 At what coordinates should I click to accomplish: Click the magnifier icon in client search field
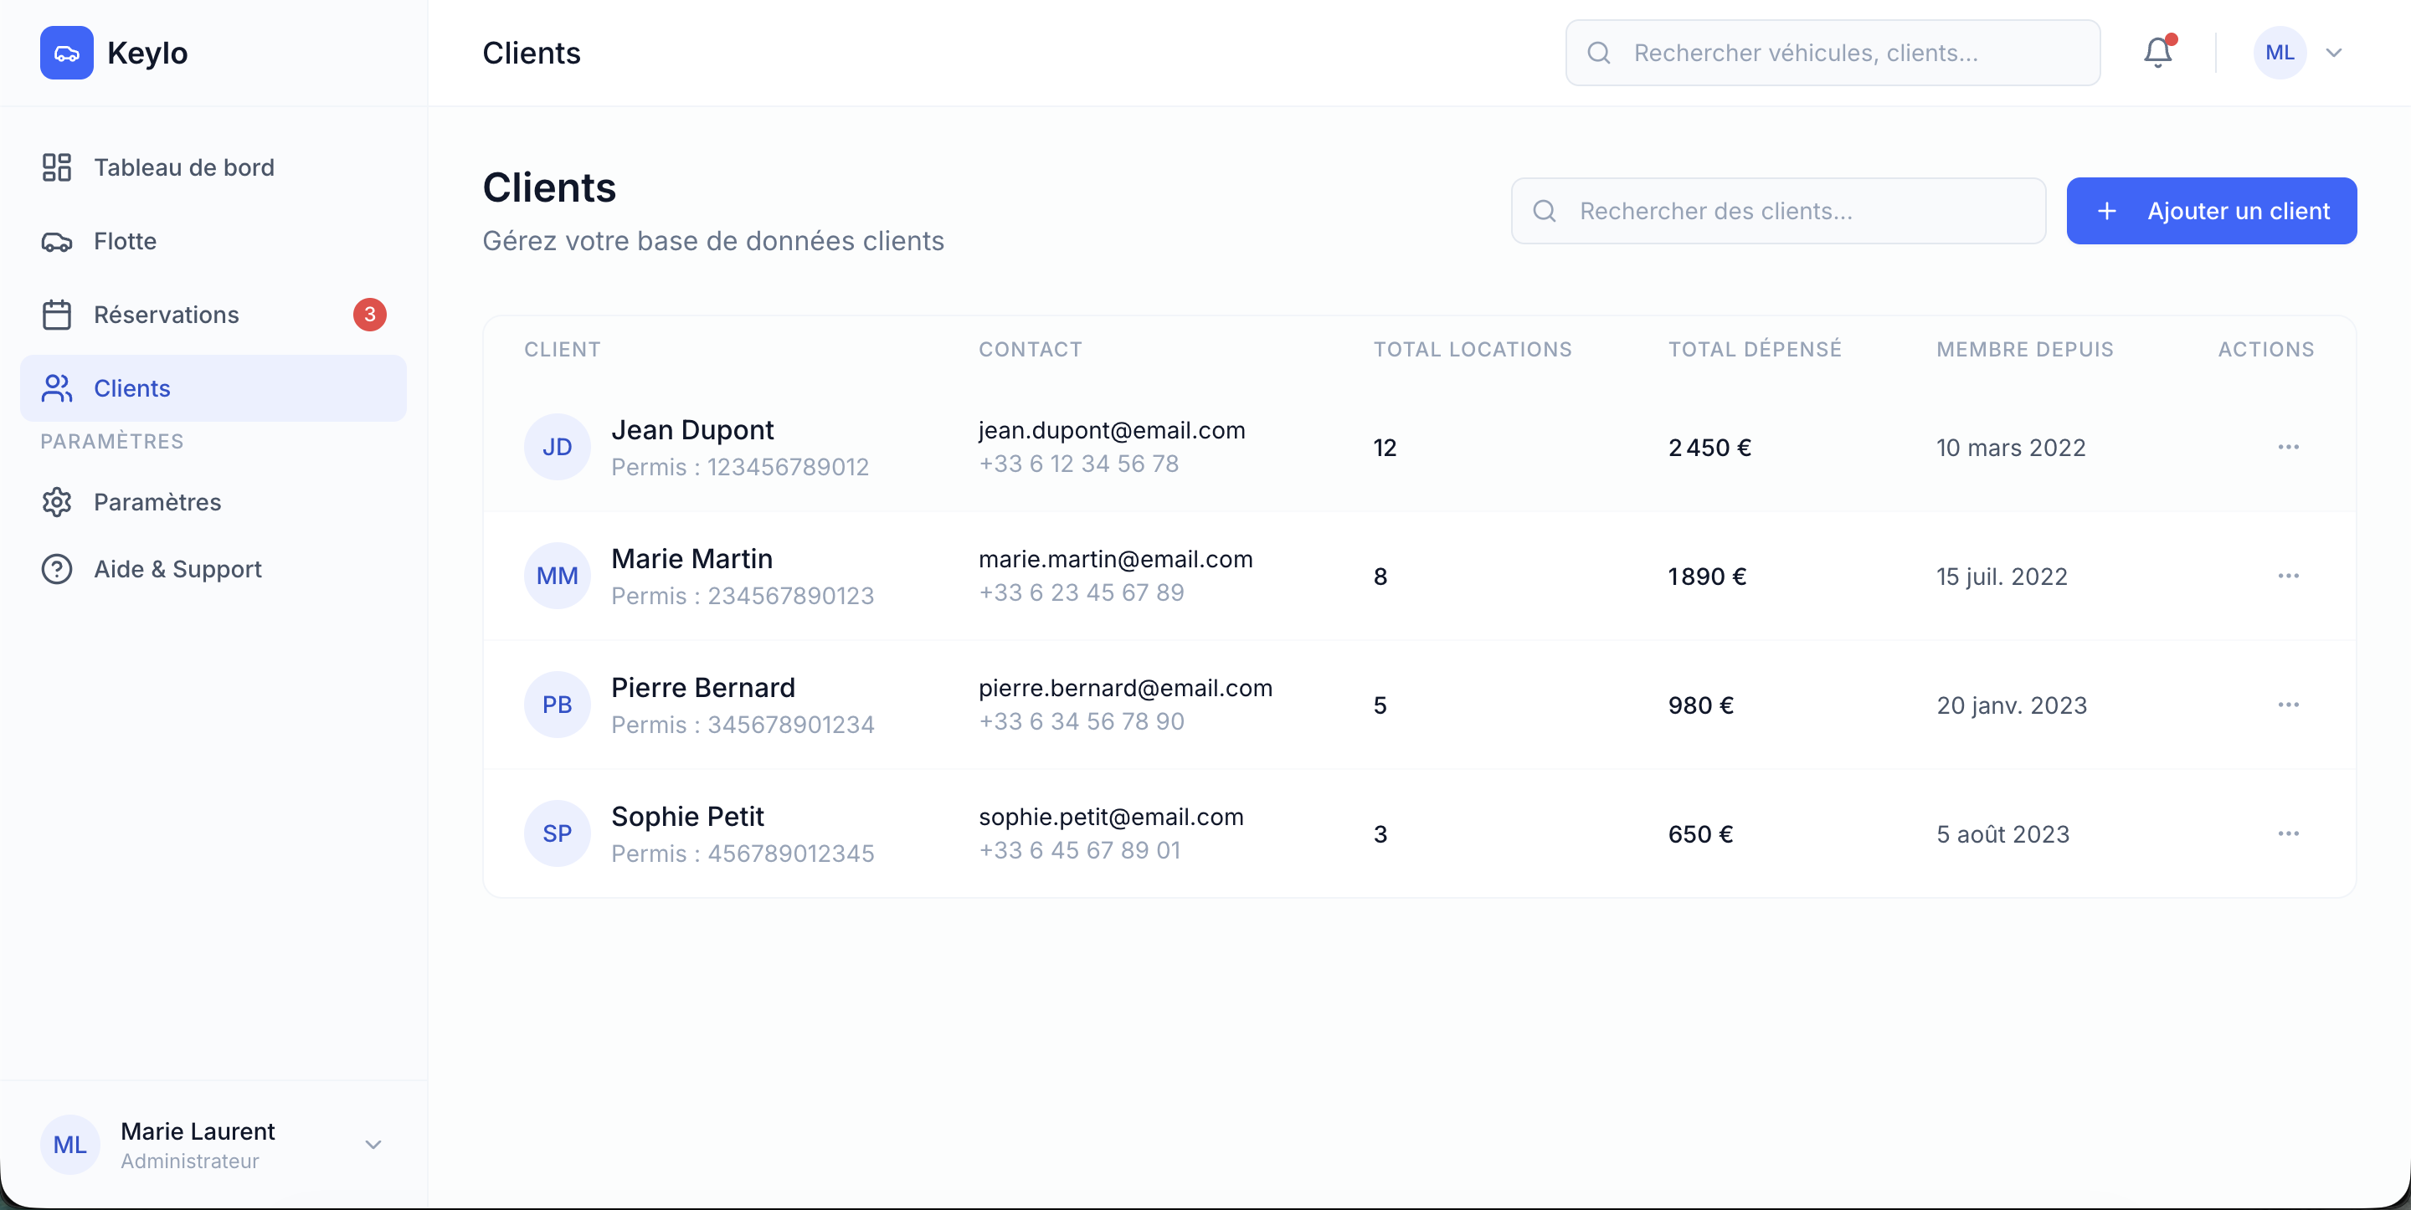click(x=1545, y=212)
